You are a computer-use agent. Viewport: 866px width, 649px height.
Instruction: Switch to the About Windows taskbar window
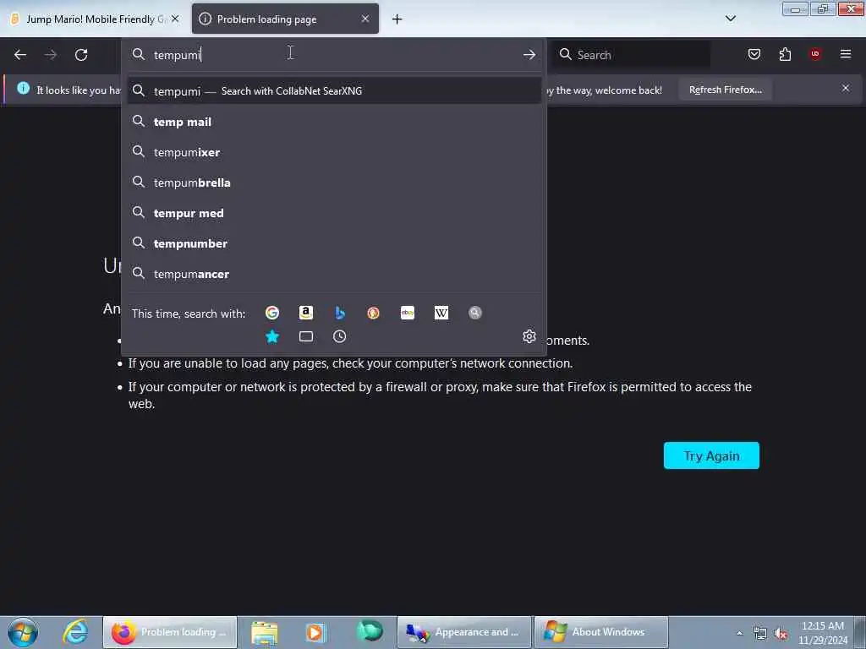tap(601, 632)
